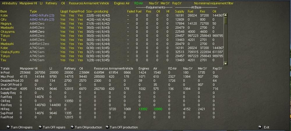Click the In Pool Oil value 2.586M
This screenshot has width=291, height=131.
click(84, 72)
